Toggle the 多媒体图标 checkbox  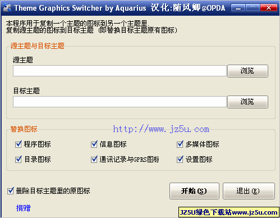tap(180, 144)
